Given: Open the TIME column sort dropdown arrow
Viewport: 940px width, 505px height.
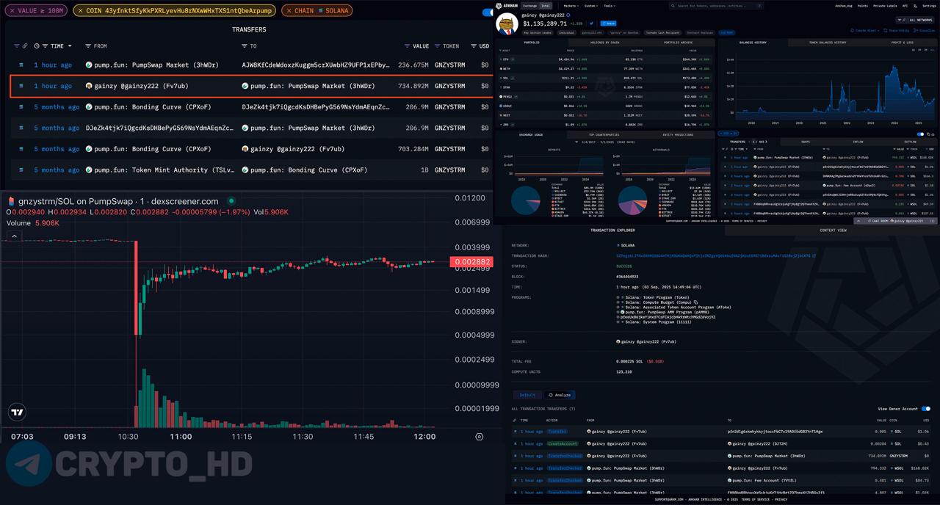Looking at the screenshot, I should point(70,46).
